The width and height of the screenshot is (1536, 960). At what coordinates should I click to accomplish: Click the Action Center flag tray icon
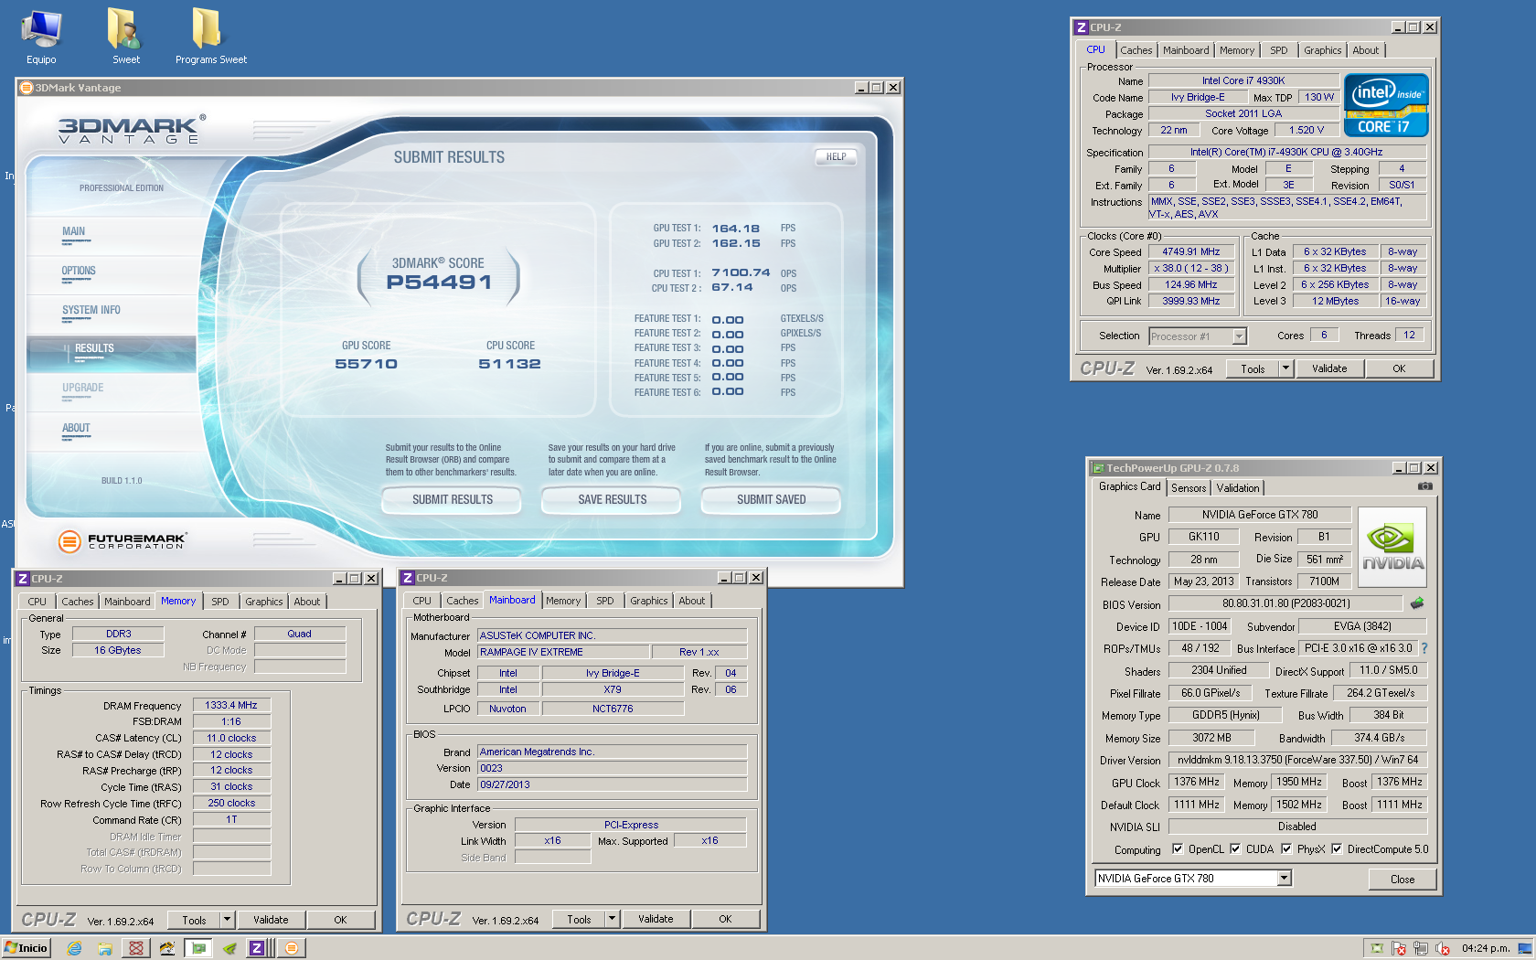pos(1399,948)
